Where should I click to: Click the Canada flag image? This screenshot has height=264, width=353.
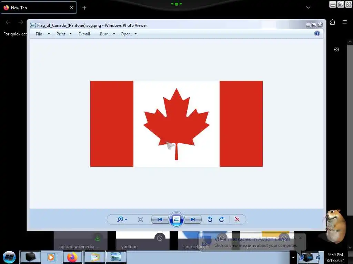pyautogui.click(x=176, y=124)
